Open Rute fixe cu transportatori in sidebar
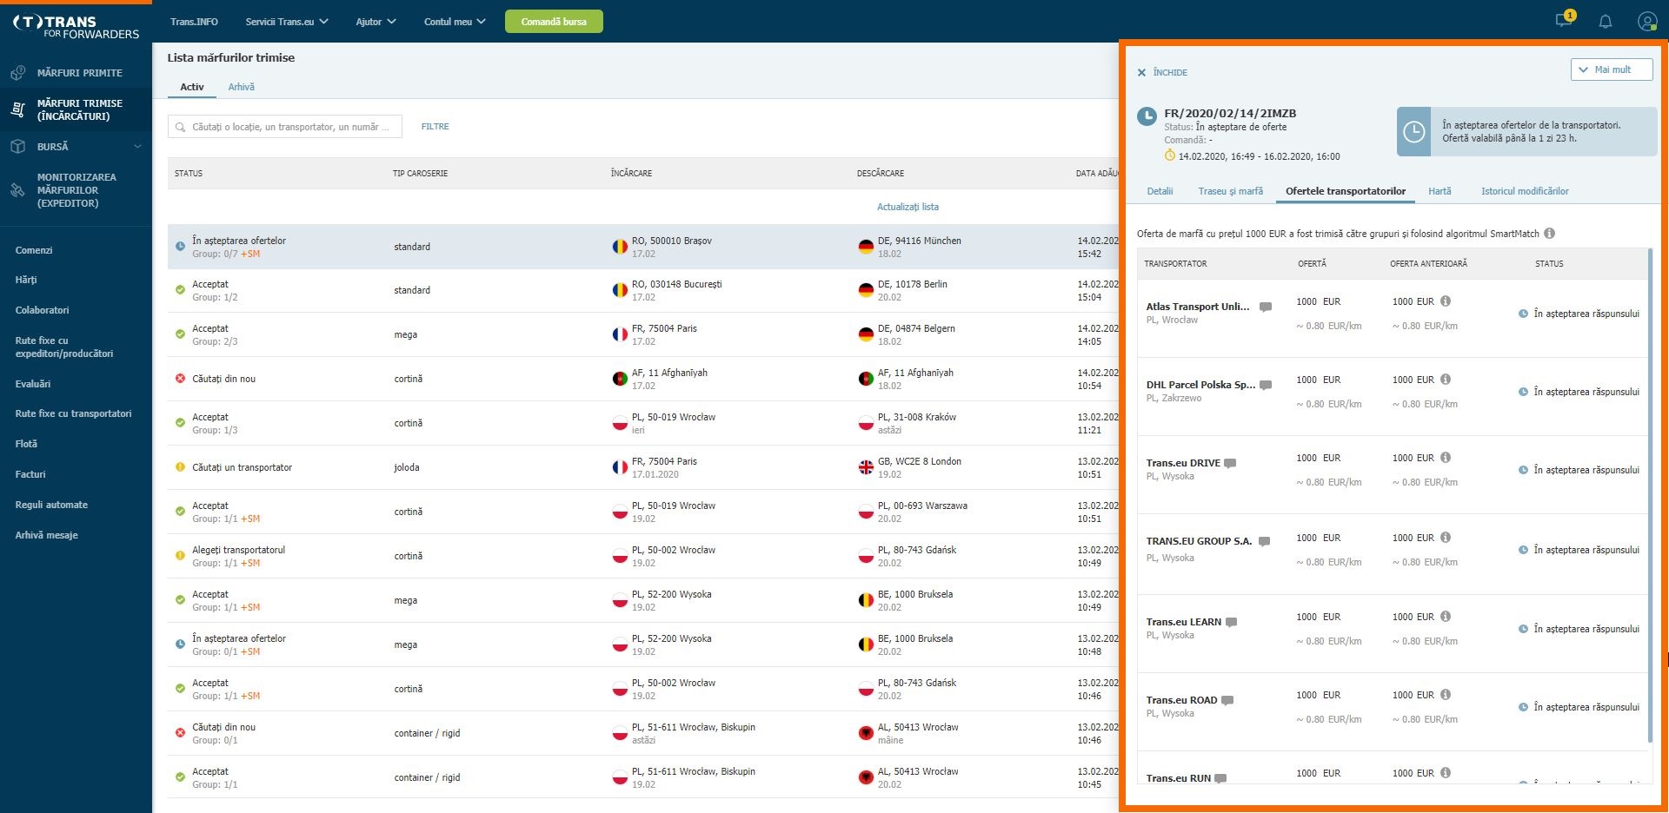The image size is (1669, 813). coord(73,413)
